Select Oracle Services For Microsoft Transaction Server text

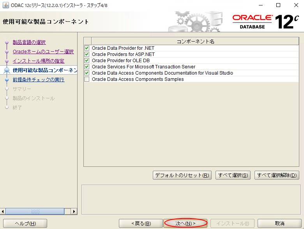coord(144,67)
